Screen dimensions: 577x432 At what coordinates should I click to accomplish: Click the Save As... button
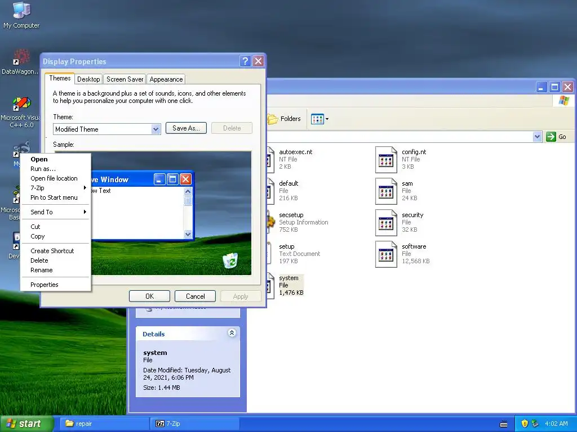186,128
